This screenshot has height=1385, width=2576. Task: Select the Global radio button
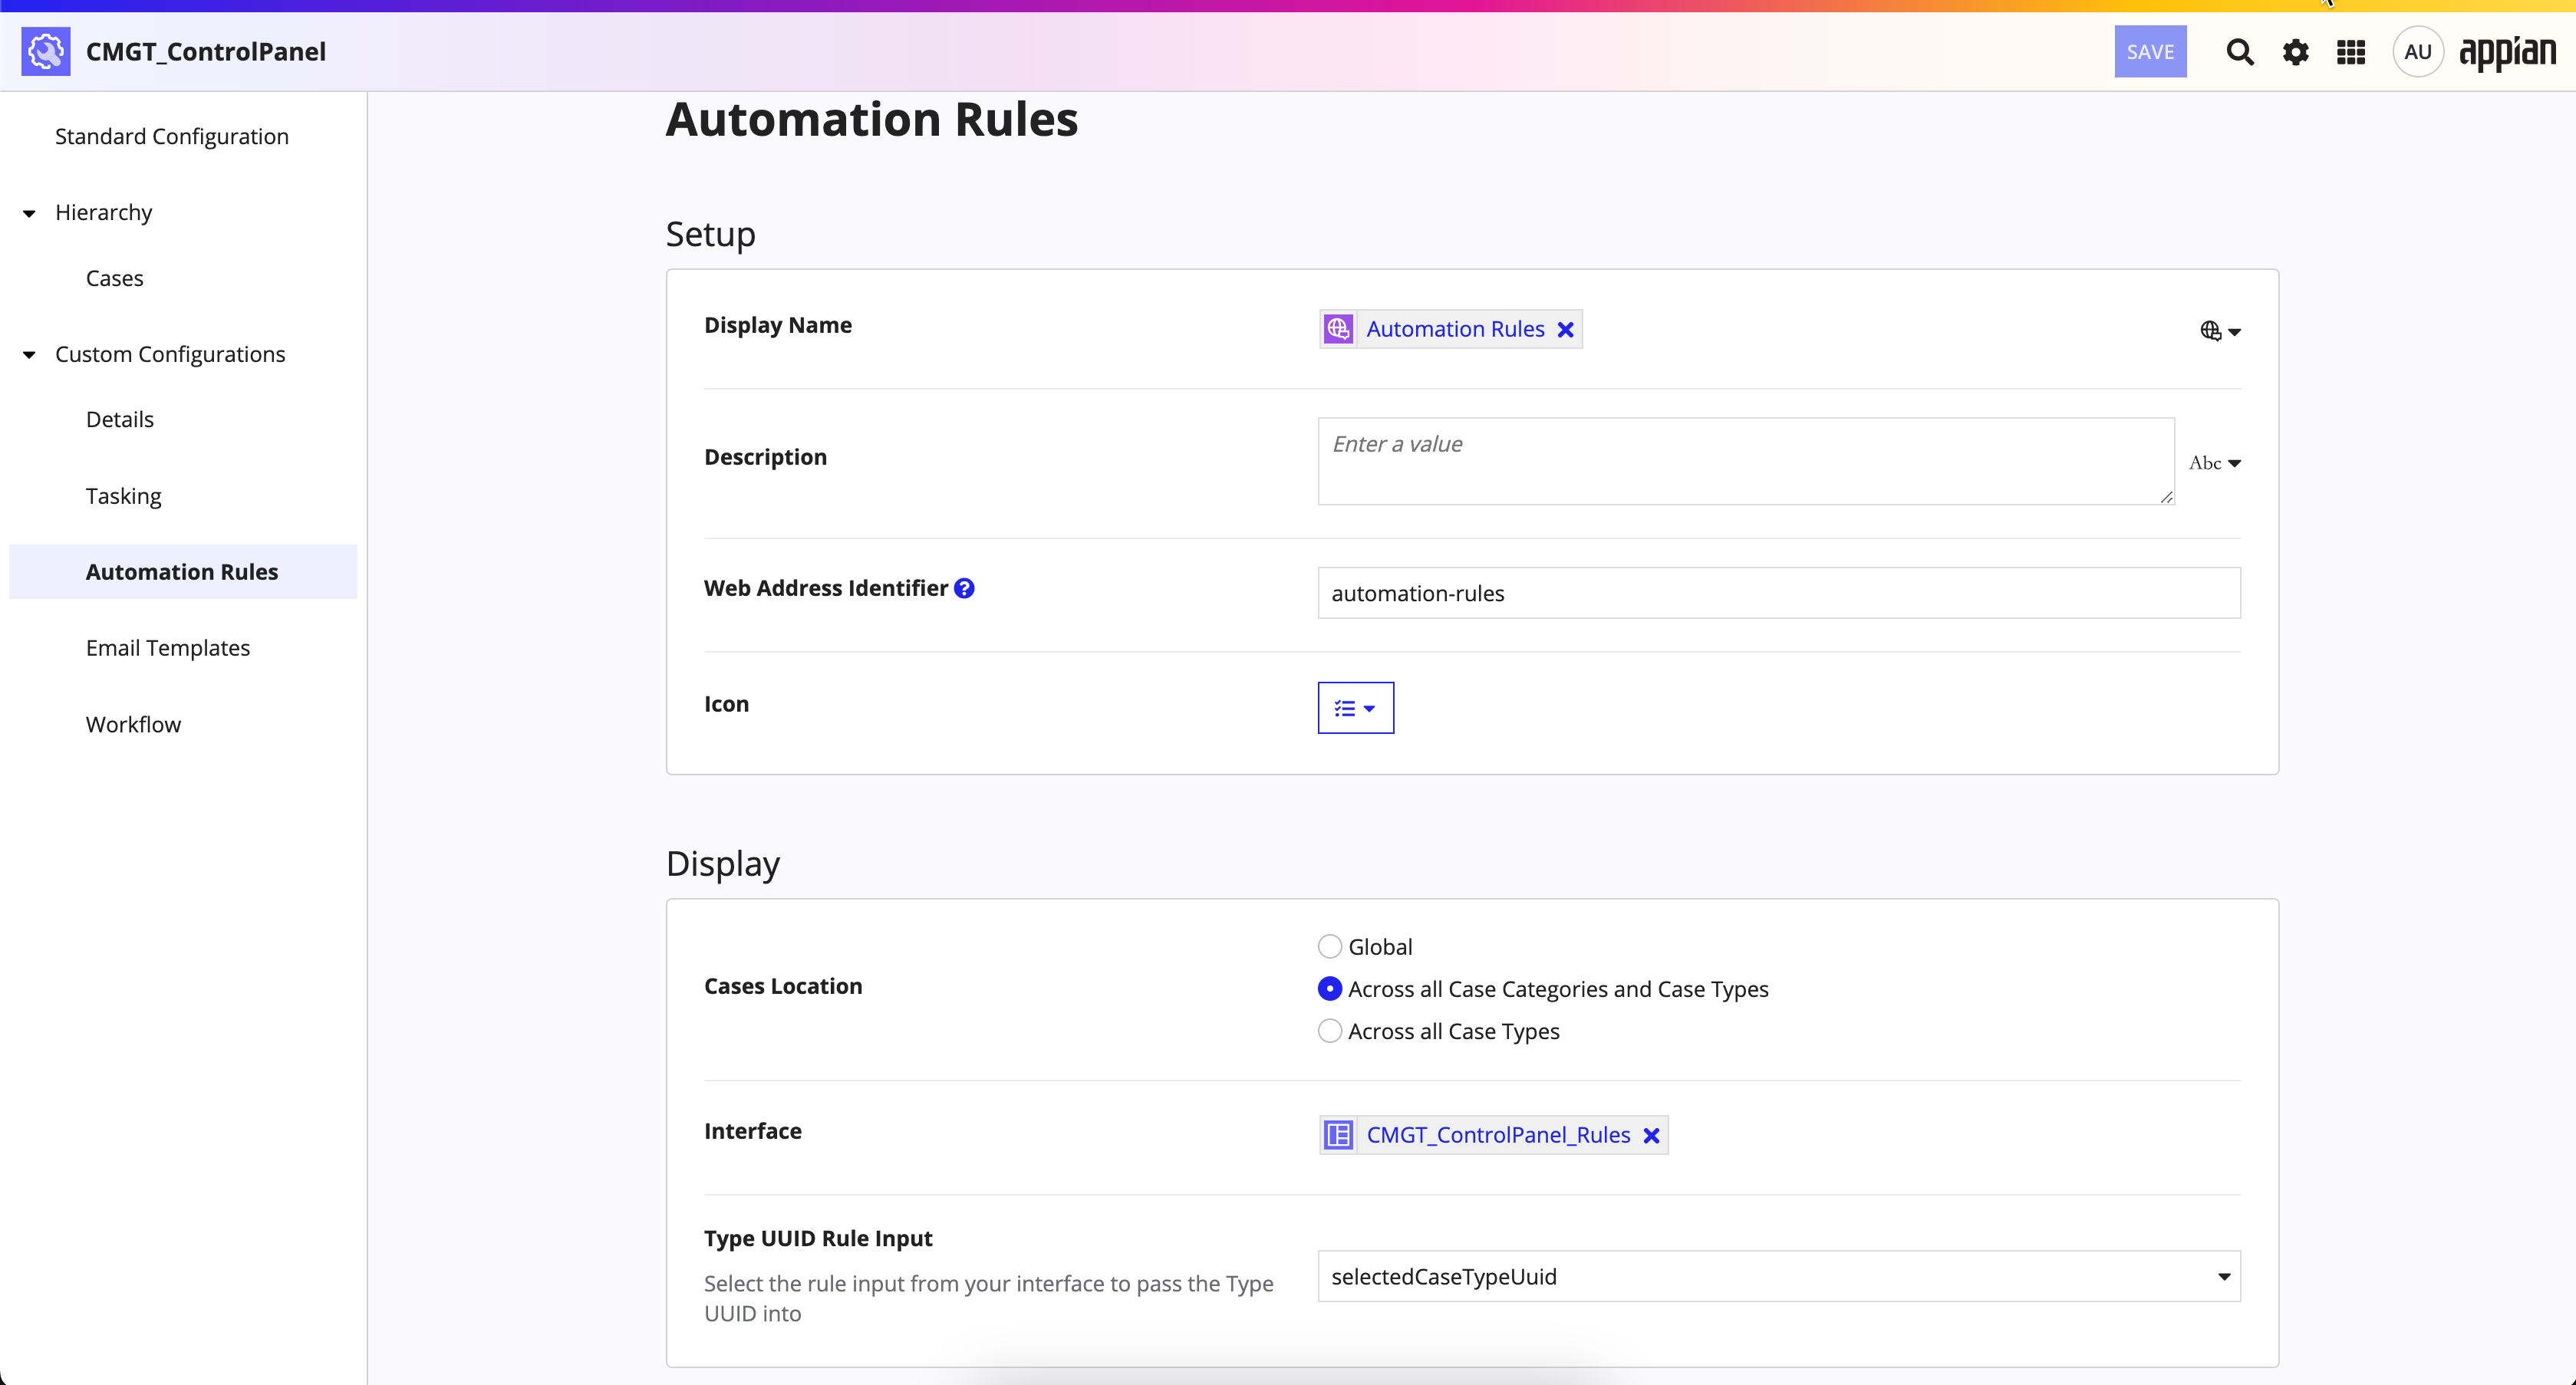coord(1330,946)
